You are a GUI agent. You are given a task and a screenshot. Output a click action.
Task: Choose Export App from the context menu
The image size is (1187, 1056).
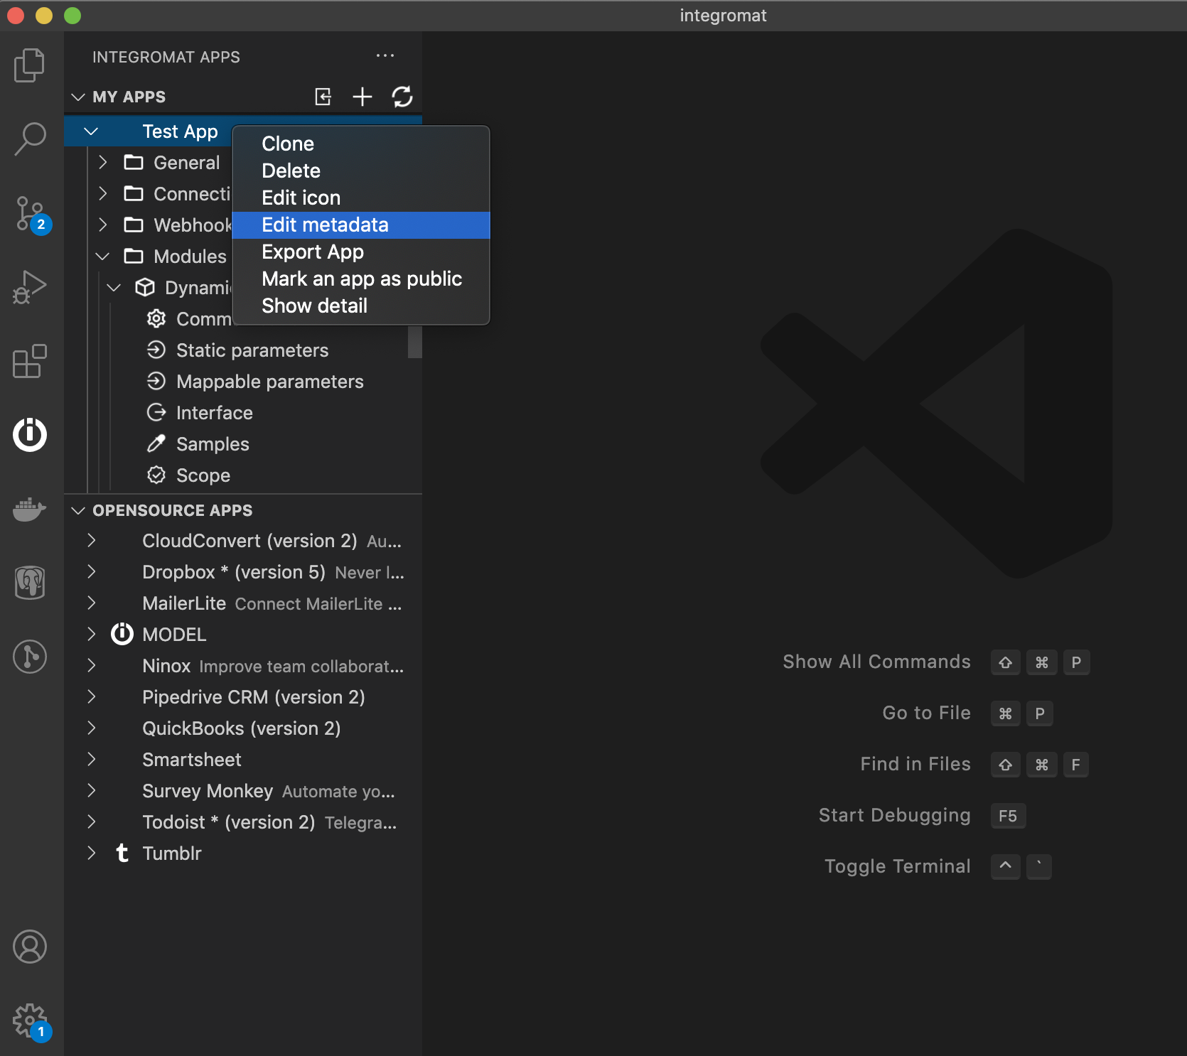[361, 252]
